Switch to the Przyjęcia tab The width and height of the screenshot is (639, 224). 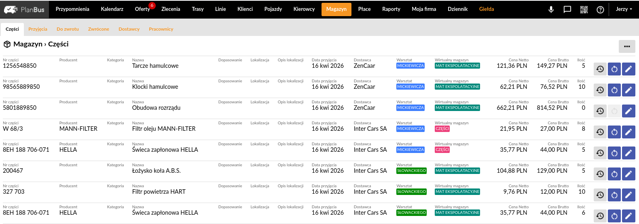tap(38, 29)
